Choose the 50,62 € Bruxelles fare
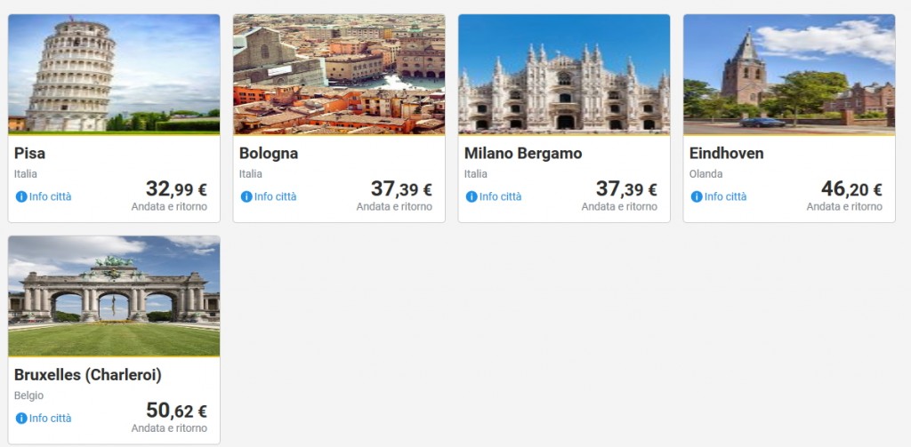This screenshot has width=911, height=447. (x=176, y=411)
